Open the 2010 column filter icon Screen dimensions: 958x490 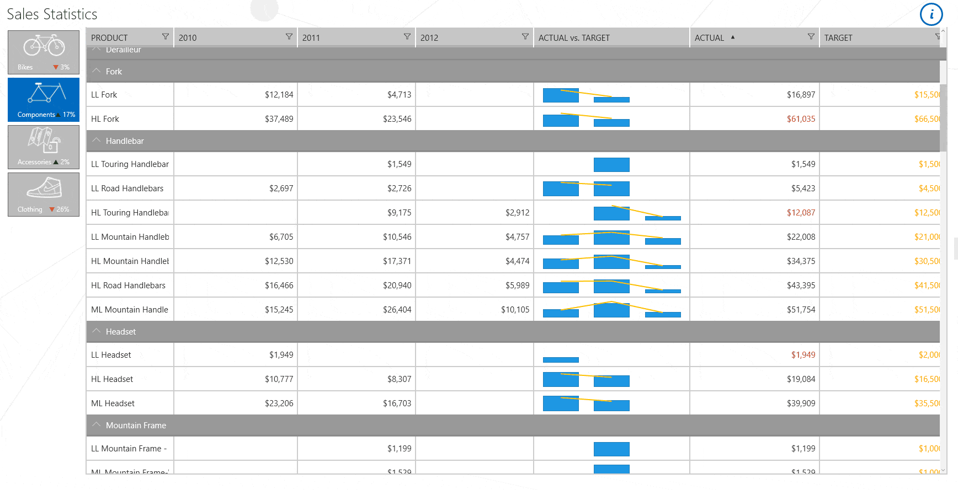tap(289, 37)
